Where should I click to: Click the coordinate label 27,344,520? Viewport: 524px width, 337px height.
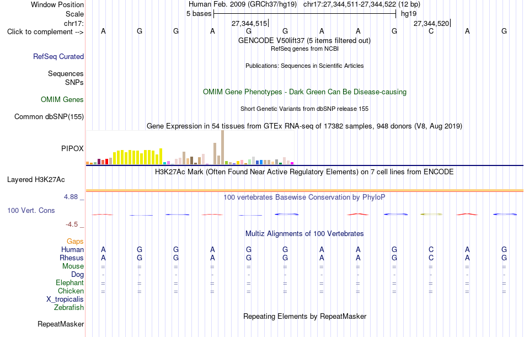[x=431, y=23]
